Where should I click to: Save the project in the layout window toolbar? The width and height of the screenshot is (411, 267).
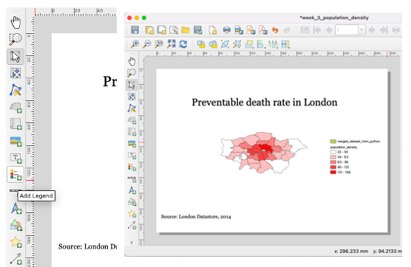[135, 30]
